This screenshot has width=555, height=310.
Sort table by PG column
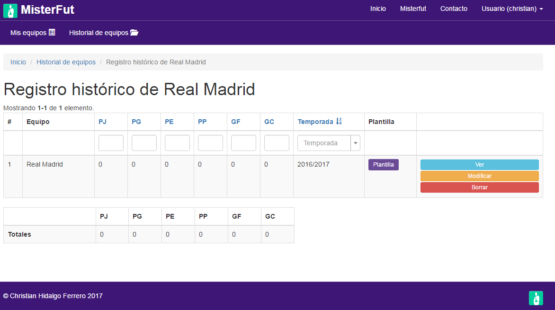coord(136,122)
